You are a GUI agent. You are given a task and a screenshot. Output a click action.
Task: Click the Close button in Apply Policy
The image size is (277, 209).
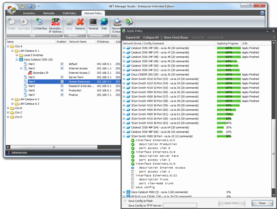(262, 203)
